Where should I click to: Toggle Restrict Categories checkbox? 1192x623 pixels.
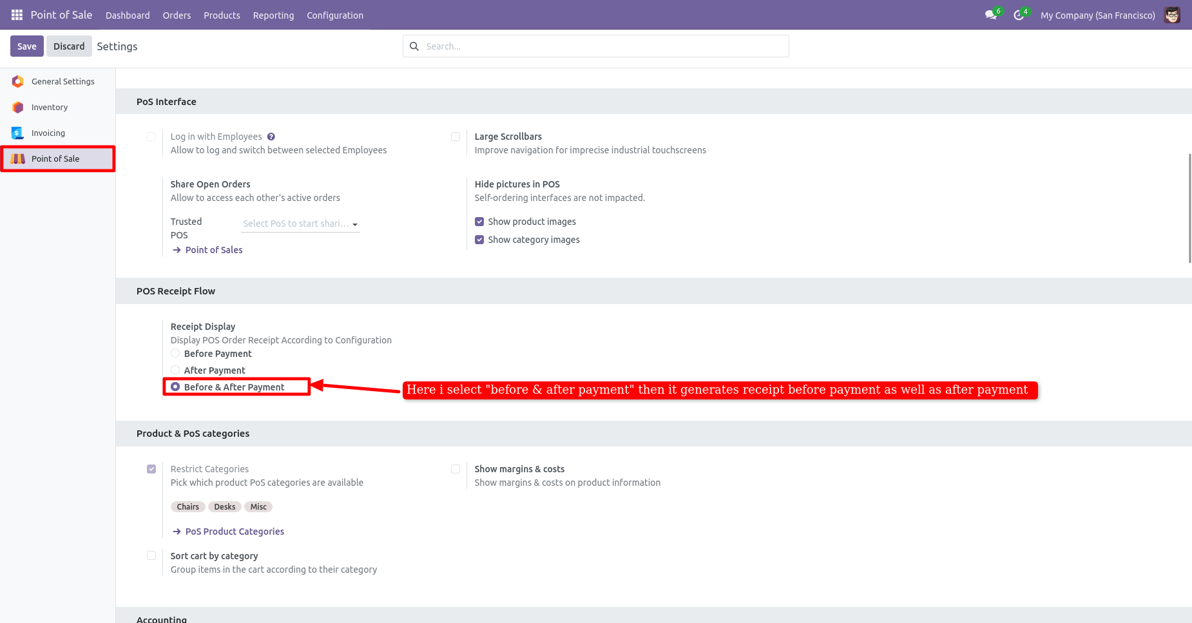click(x=151, y=469)
